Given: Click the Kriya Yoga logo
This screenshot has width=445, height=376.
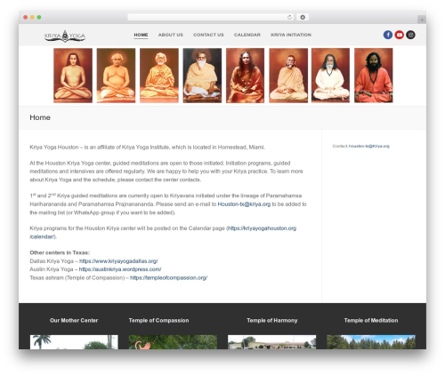Looking at the screenshot, I should click(65, 36).
